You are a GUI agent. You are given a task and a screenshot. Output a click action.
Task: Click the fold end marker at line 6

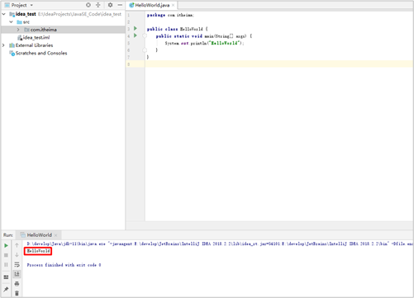click(145, 50)
